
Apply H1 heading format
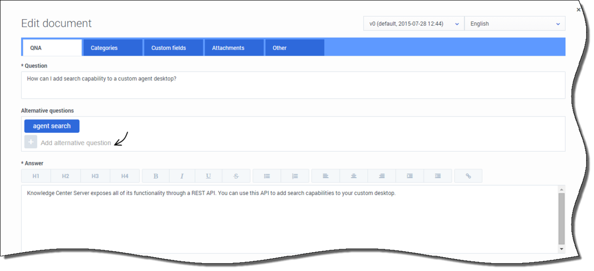[x=36, y=176]
